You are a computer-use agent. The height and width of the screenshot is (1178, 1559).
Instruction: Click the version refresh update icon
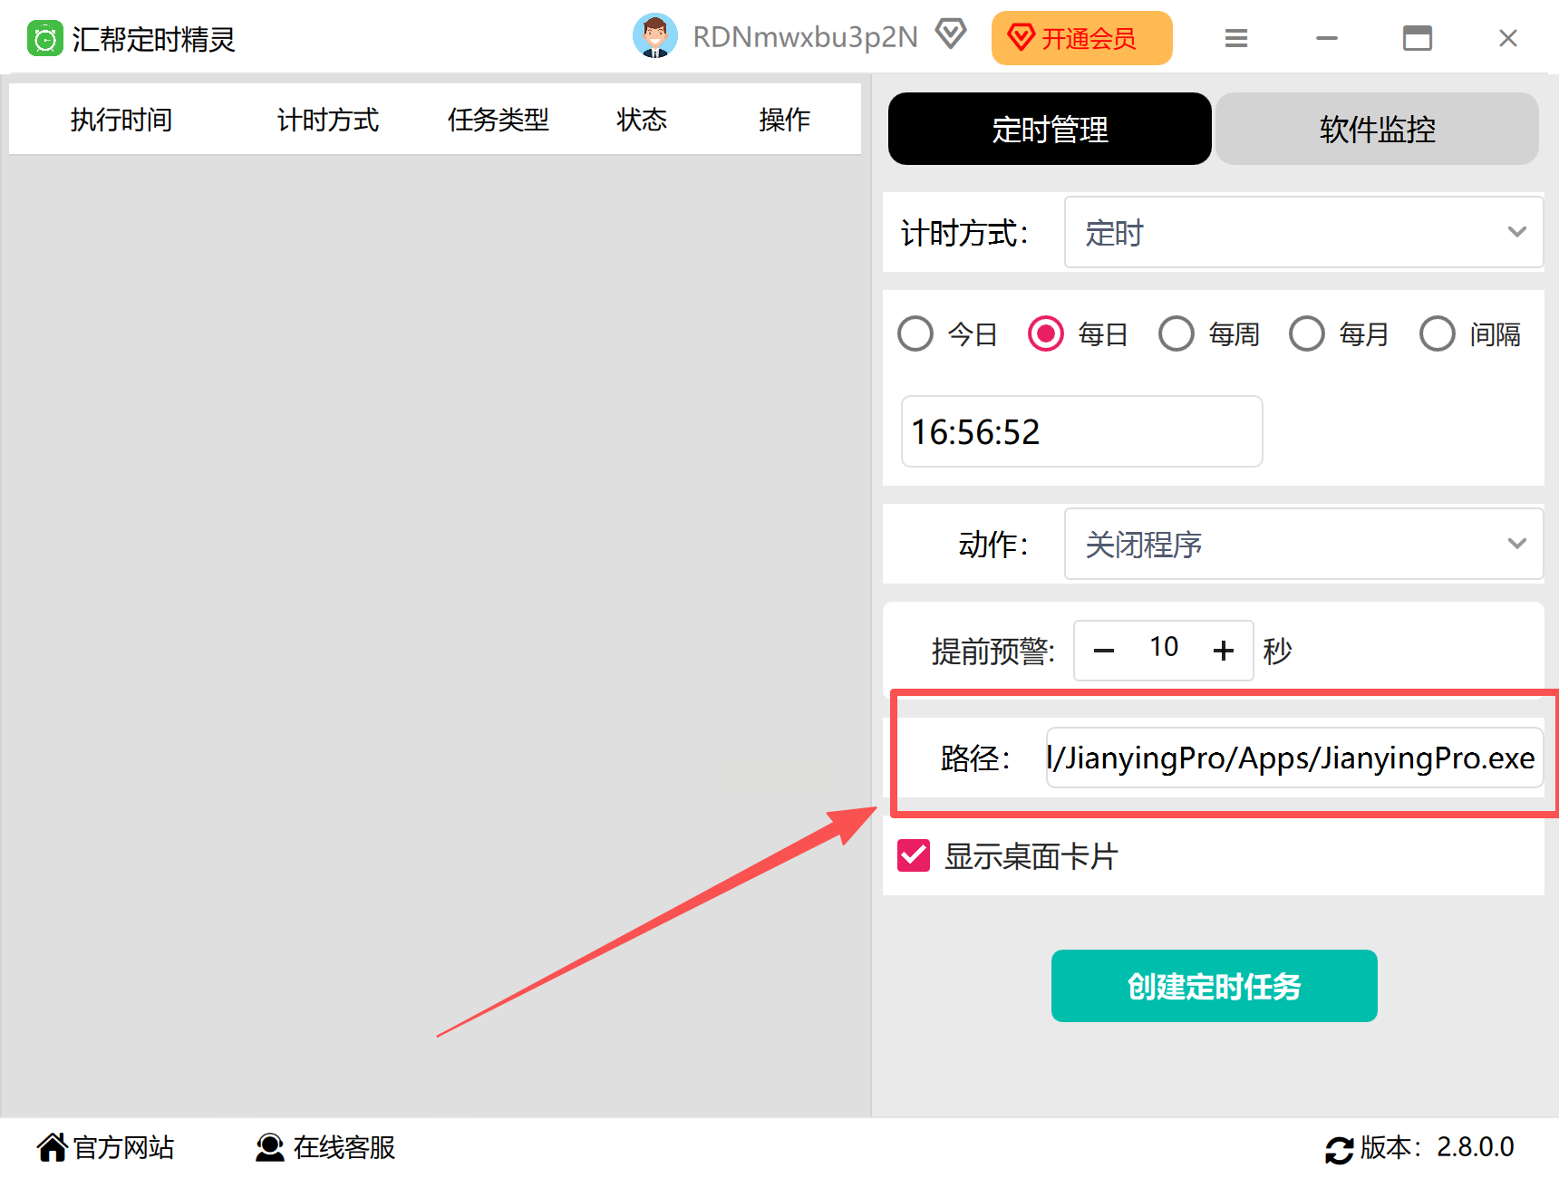[1339, 1149]
